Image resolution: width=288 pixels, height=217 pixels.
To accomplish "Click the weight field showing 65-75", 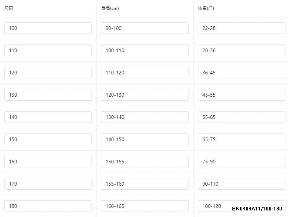I will coord(242,139).
